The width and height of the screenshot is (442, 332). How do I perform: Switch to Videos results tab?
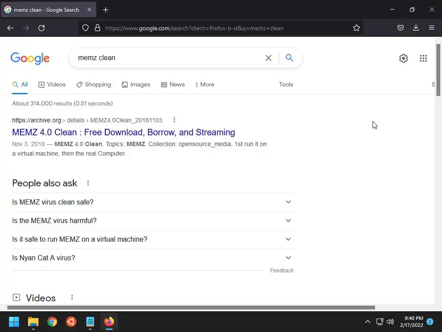[x=52, y=84]
